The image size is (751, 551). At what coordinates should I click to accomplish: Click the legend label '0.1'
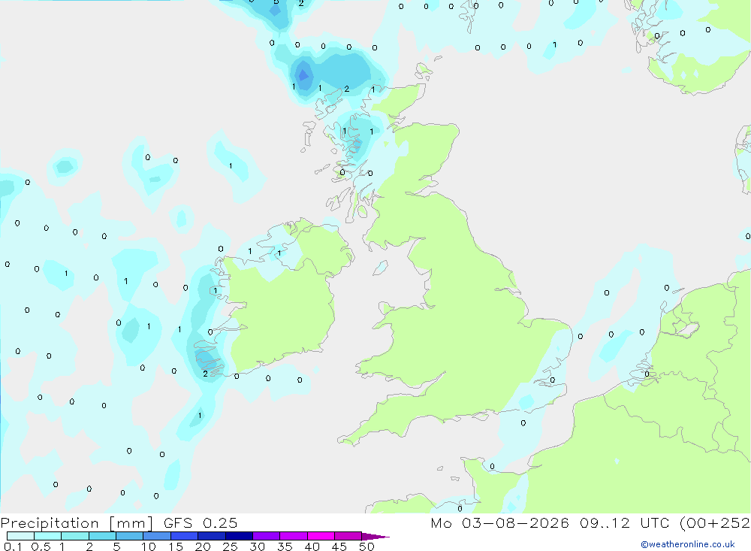13,546
